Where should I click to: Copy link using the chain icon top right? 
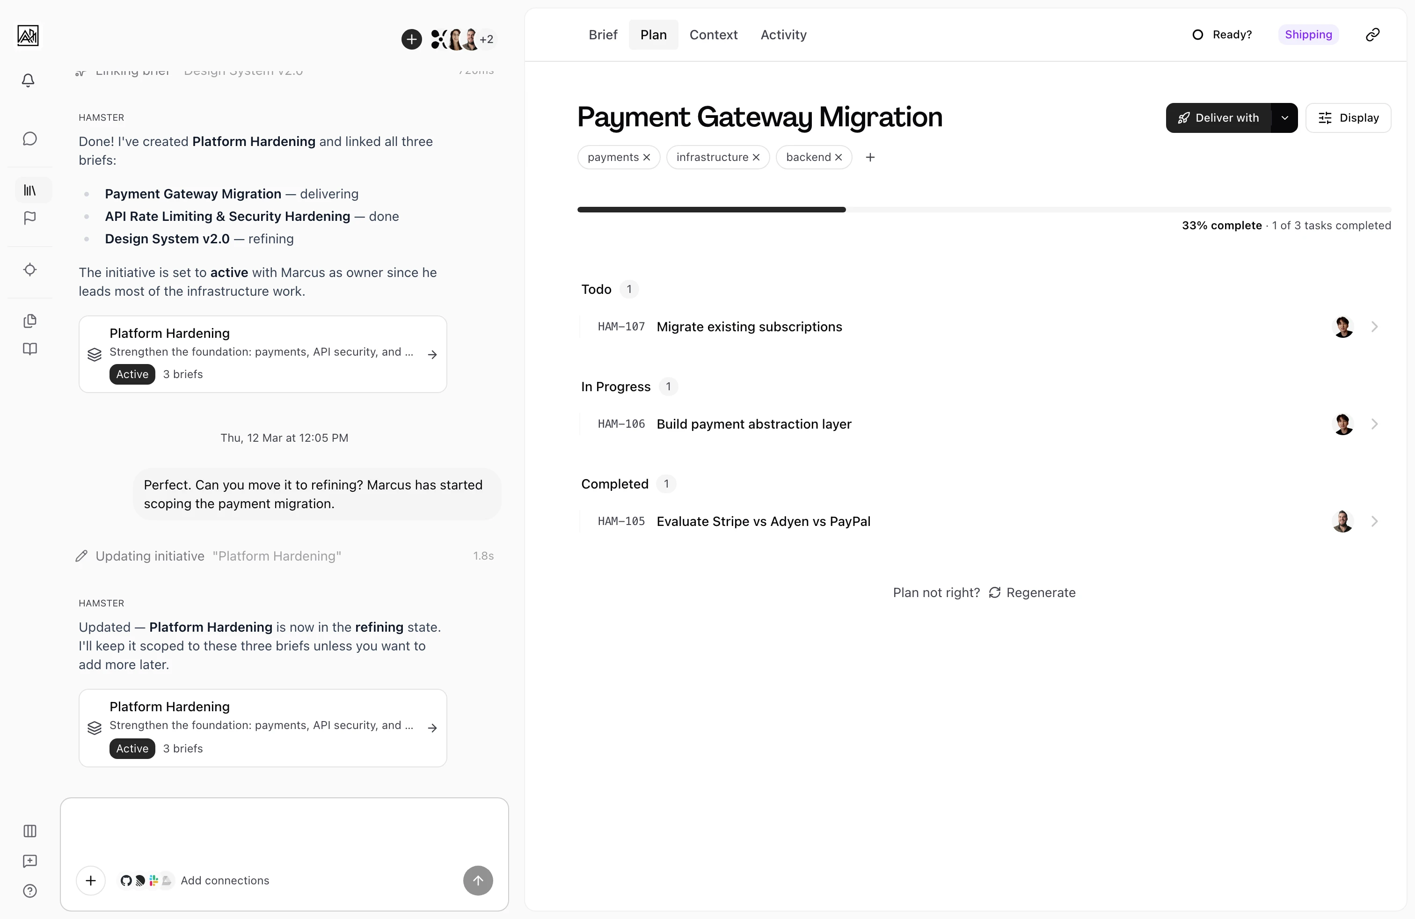(1373, 35)
